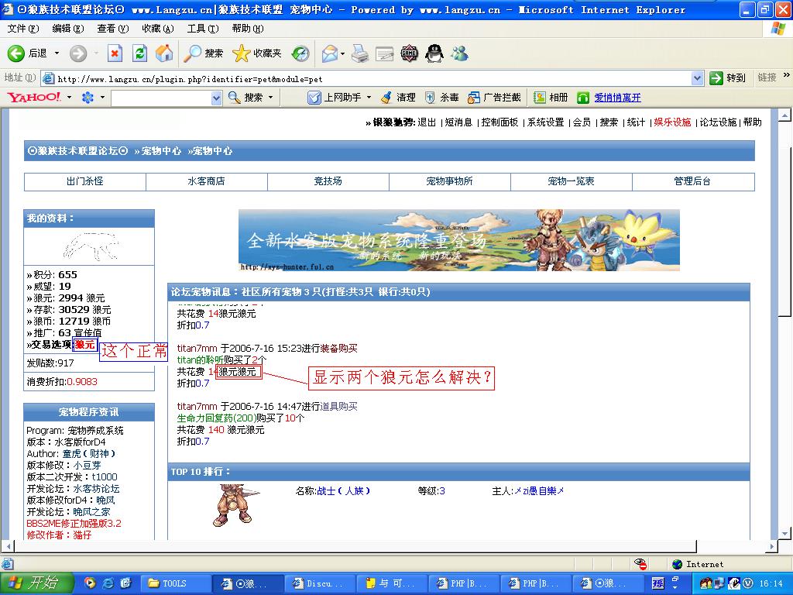Open the 查看(V) menu
Image resolution: width=793 pixels, height=595 pixels.
click(113, 29)
